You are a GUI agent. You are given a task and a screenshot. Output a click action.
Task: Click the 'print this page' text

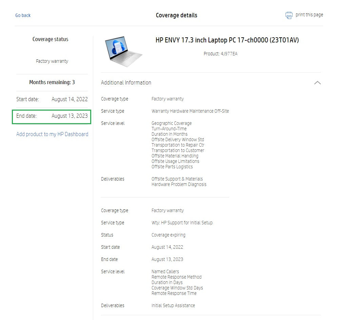point(309,15)
